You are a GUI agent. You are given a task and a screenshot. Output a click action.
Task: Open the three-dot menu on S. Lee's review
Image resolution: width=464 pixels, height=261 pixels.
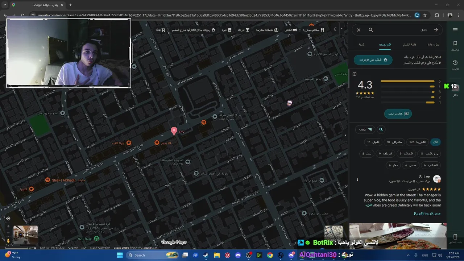357,179
